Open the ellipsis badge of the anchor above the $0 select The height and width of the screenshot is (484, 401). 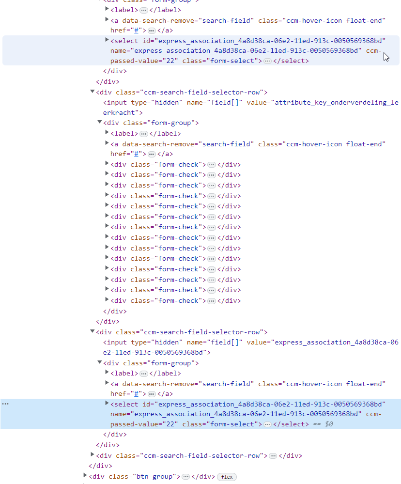coord(152,394)
